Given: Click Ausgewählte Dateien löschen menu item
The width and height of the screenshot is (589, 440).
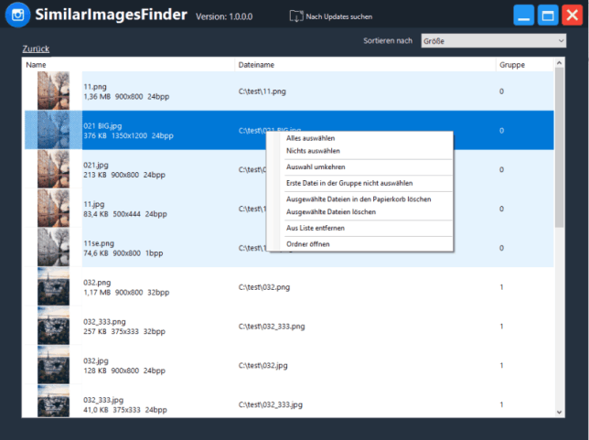Looking at the screenshot, I should point(331,211).
